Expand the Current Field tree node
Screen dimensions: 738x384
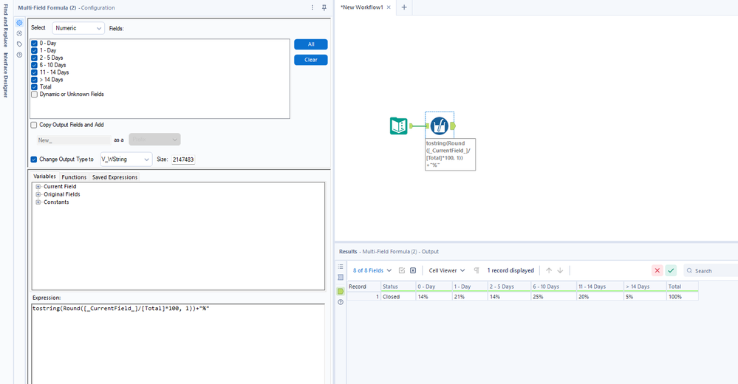(x=38, y=187)
